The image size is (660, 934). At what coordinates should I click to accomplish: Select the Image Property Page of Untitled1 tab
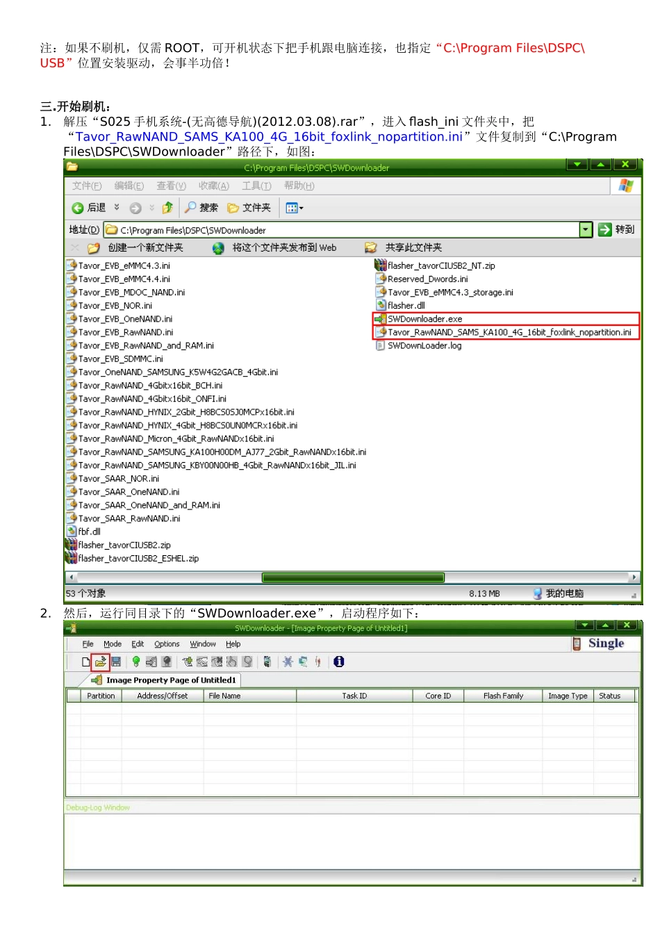(x=165, y=680)
